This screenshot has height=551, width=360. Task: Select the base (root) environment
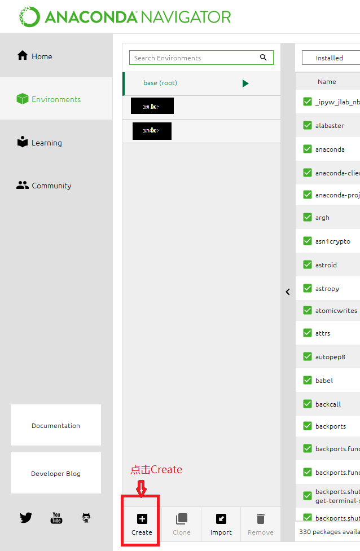tap(201, 83)
